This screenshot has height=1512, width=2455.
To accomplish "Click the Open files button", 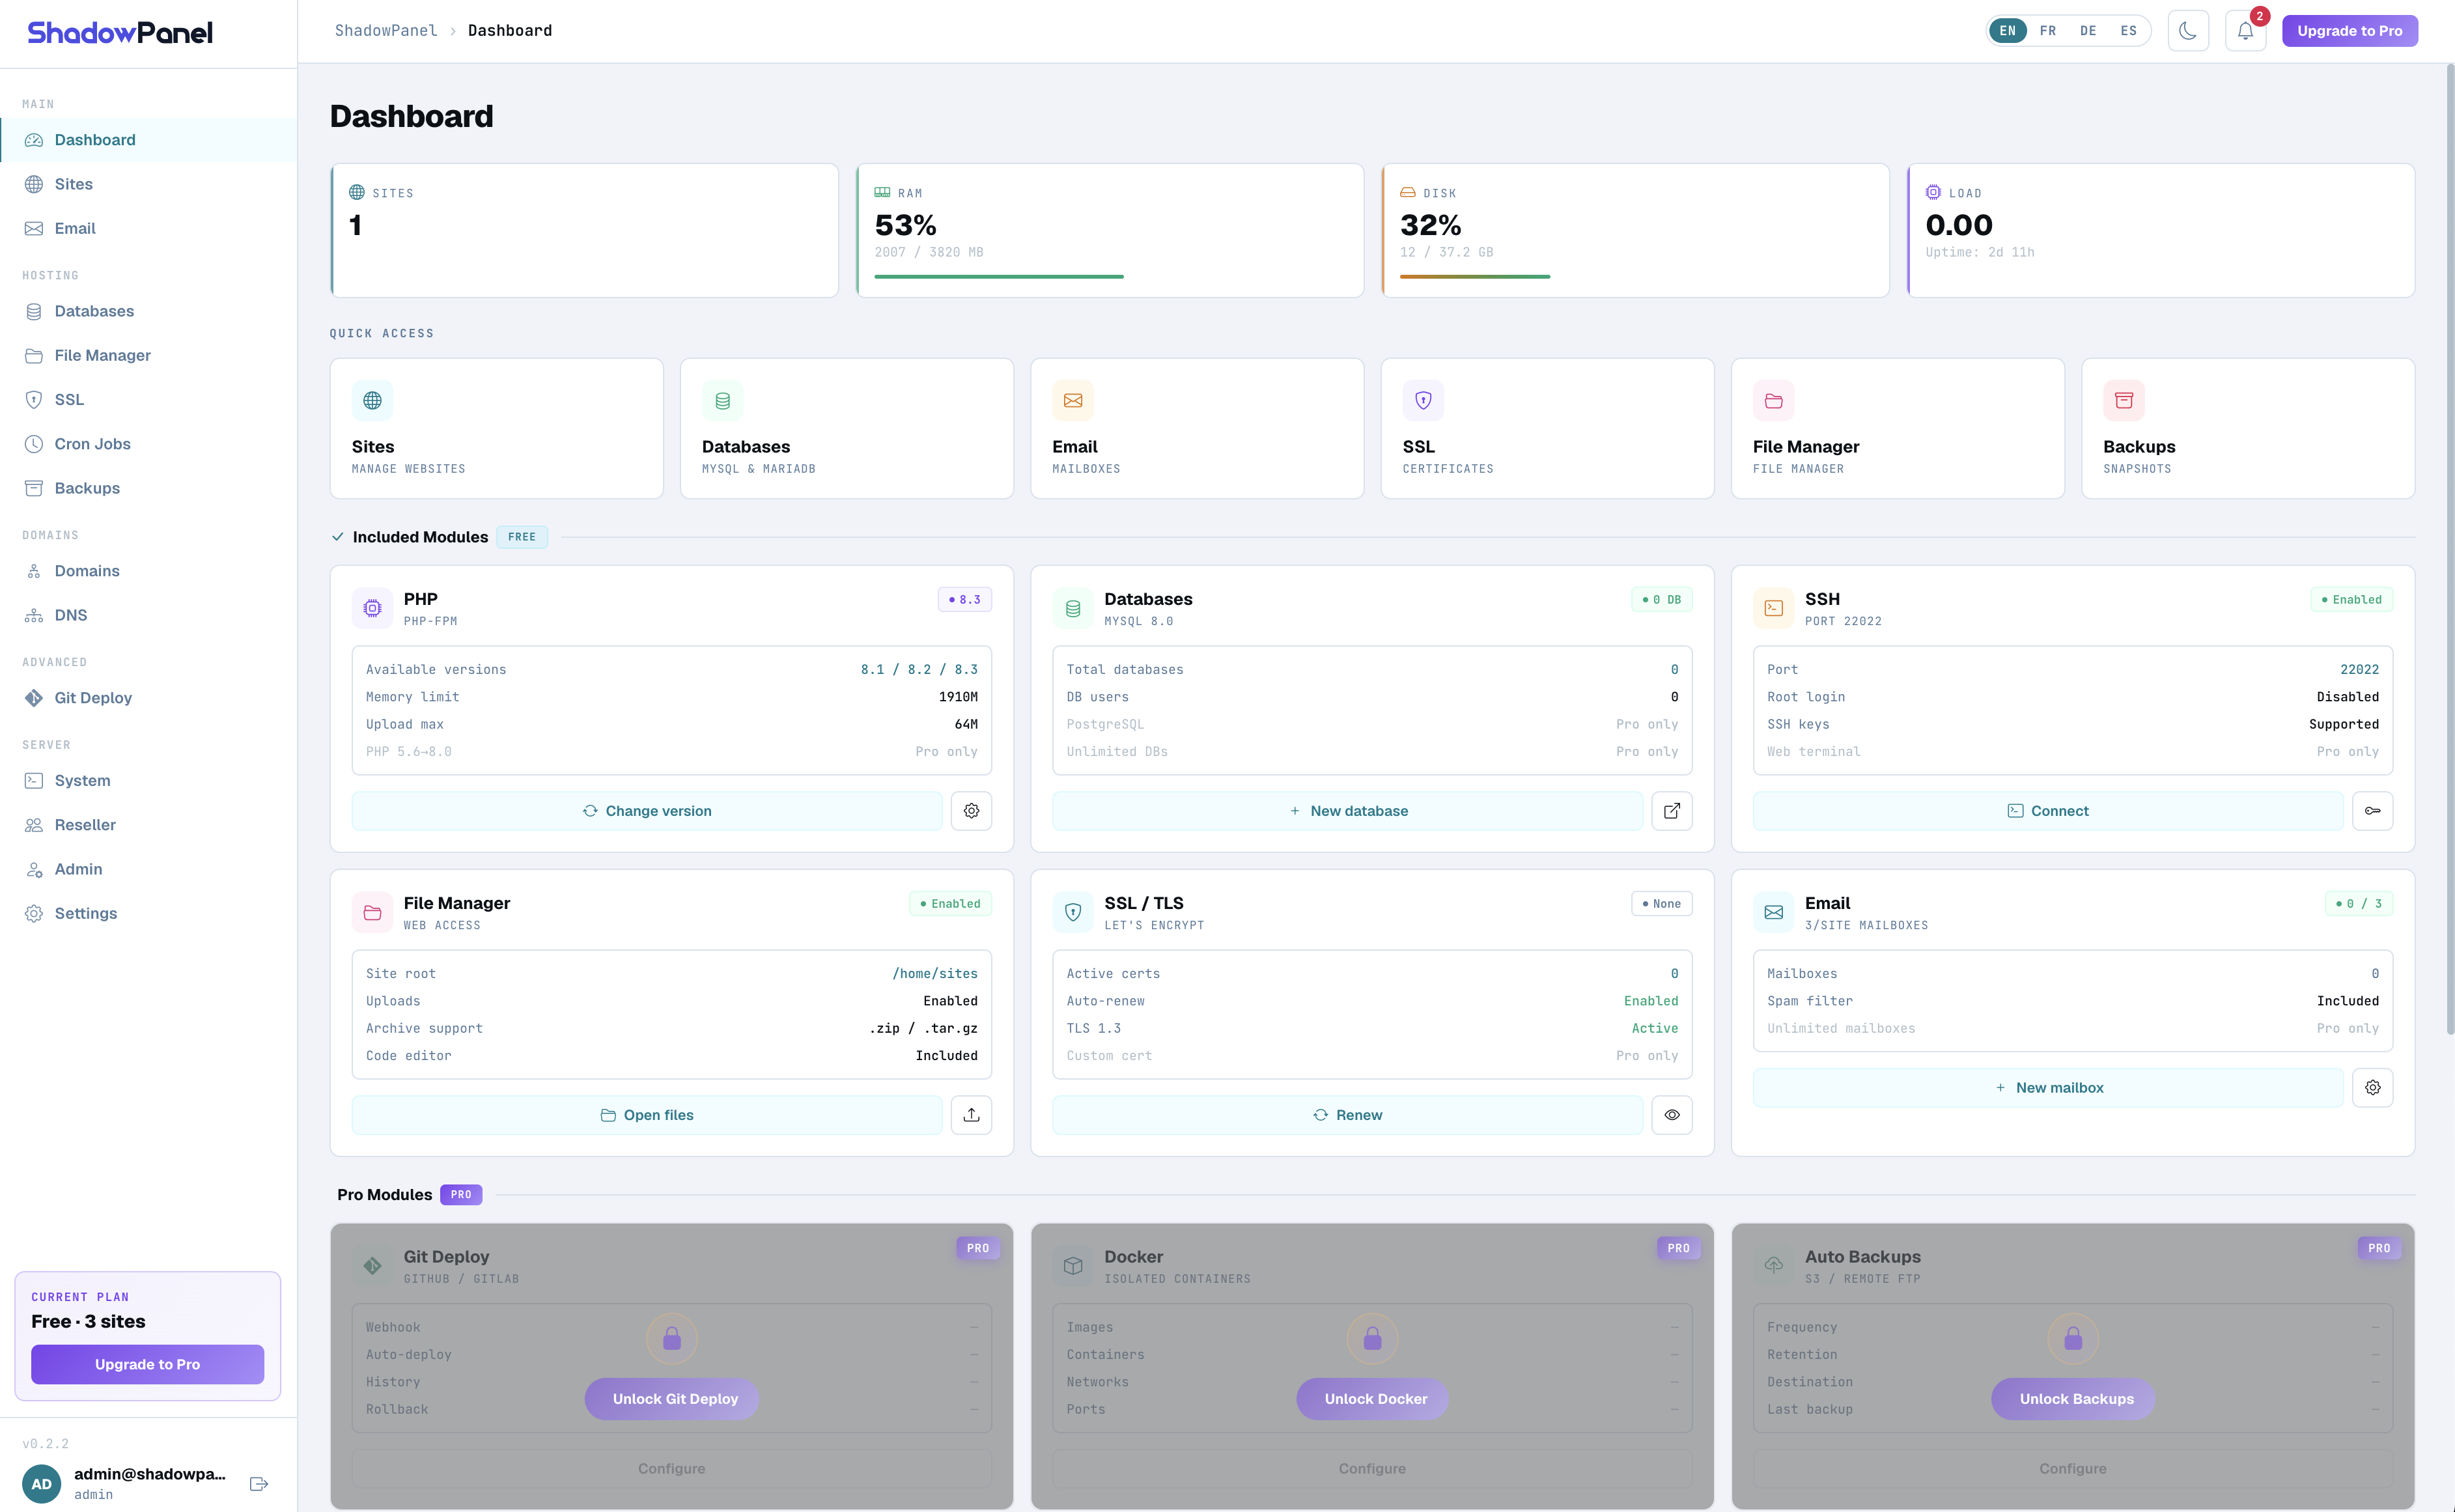I will tap(647, 1115).
